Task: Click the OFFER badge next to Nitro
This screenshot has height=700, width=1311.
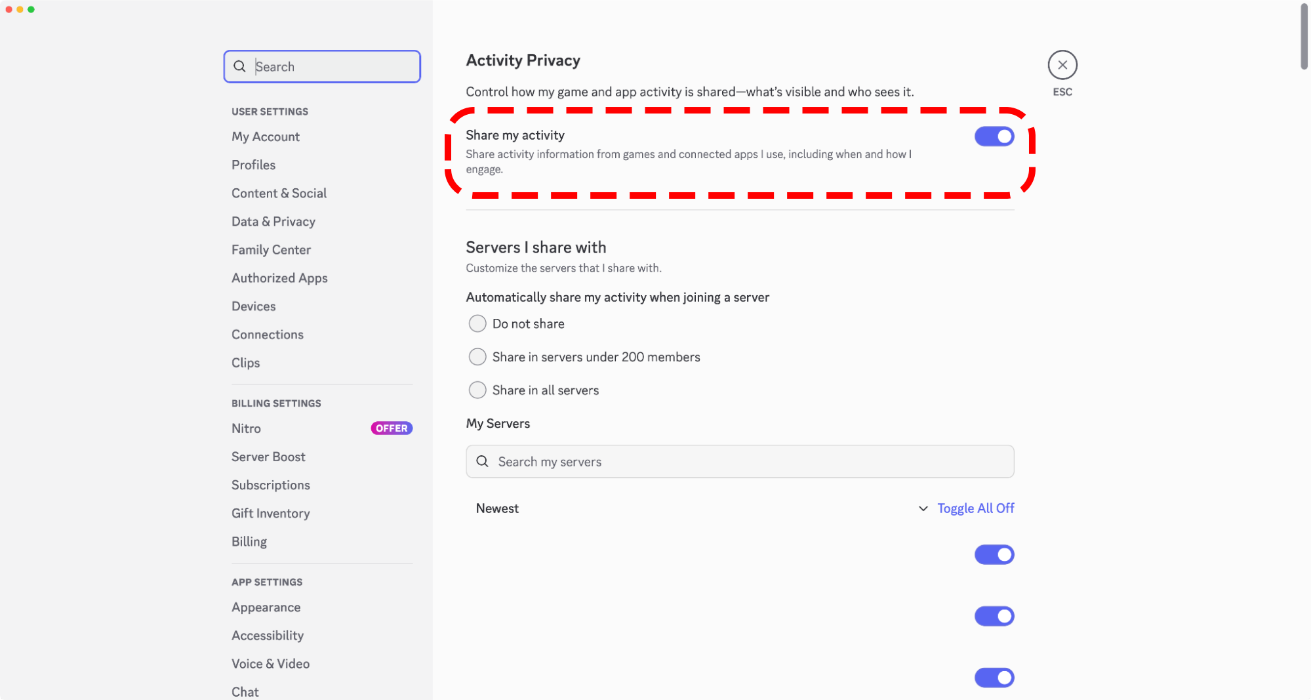Action: (391, 428)
